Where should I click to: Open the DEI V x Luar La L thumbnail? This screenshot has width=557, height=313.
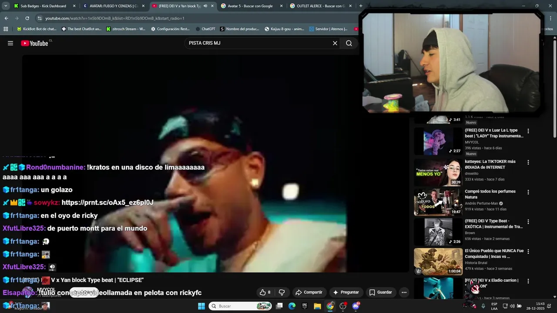point(438,141)
